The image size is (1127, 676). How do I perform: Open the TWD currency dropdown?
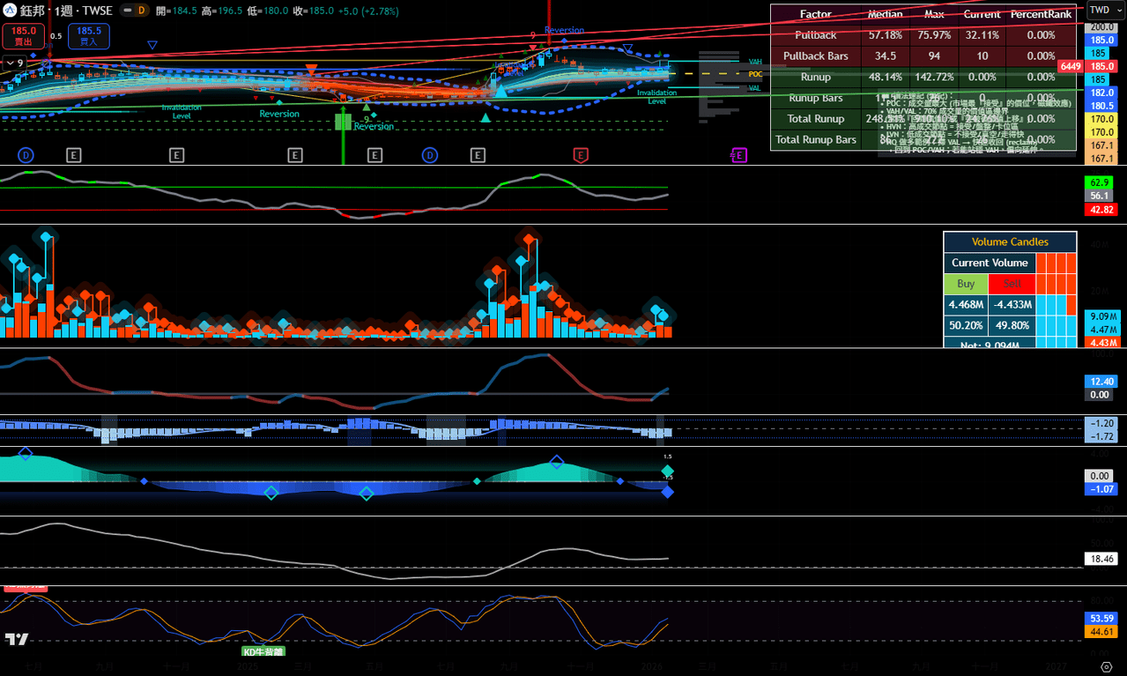[x=1105, y=11]
